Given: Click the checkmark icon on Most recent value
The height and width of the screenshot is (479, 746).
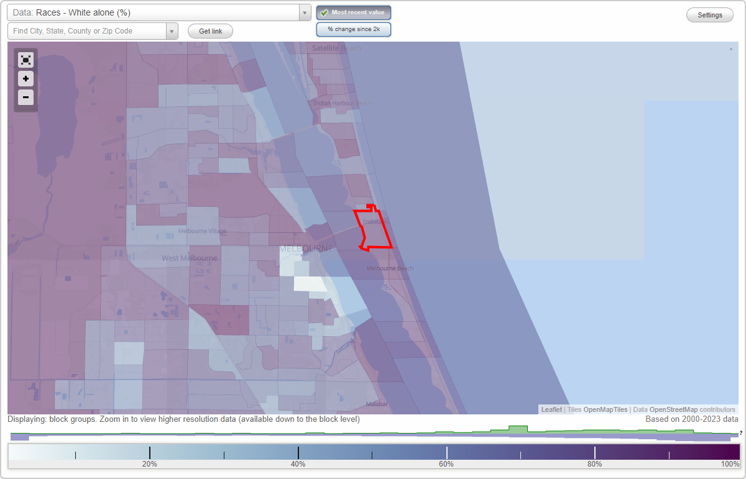Looking at the screenshot, I should pos(325,12).
